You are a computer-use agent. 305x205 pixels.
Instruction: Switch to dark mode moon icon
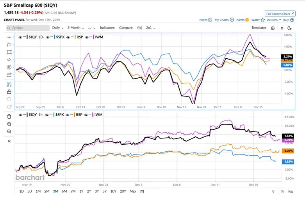tap(289, 28)
